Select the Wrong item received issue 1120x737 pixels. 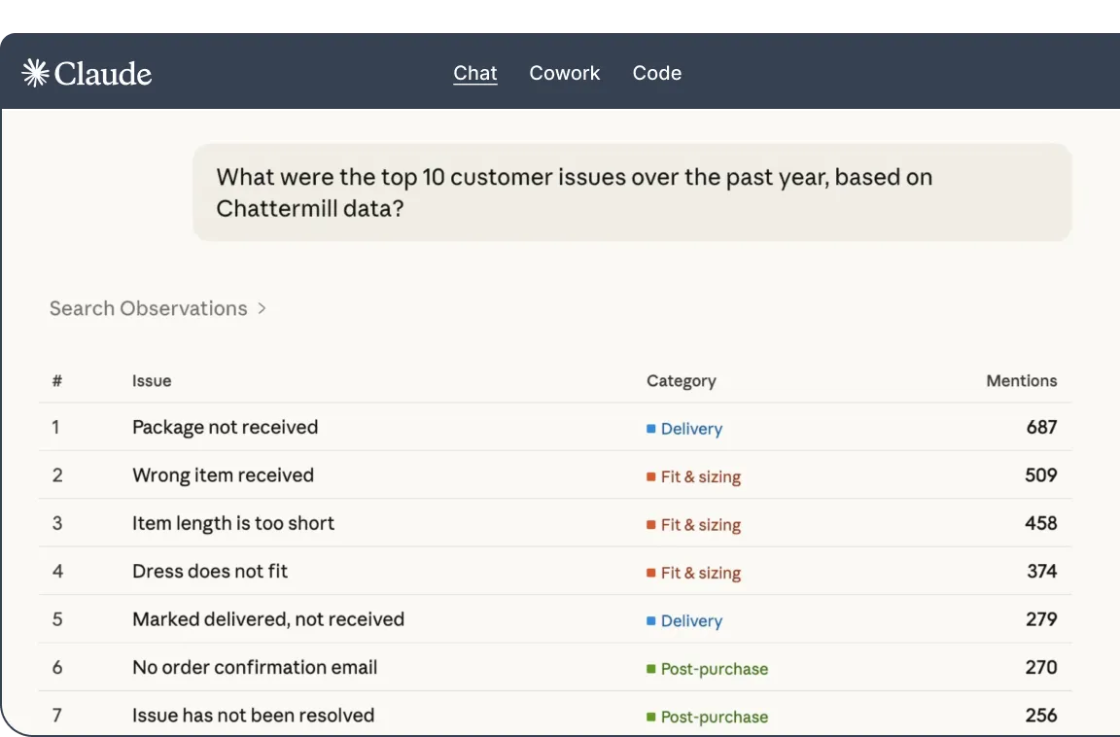tap(223, 474)
